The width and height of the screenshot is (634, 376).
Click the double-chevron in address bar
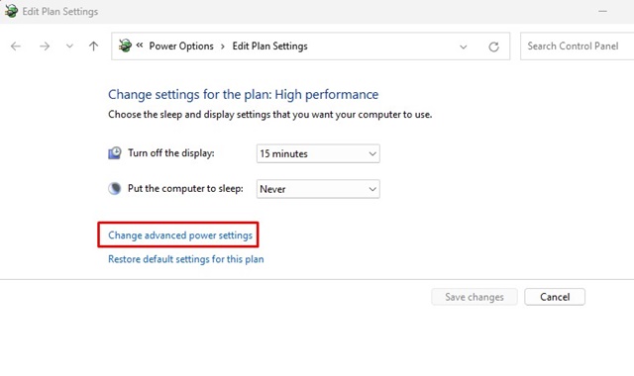140,46
